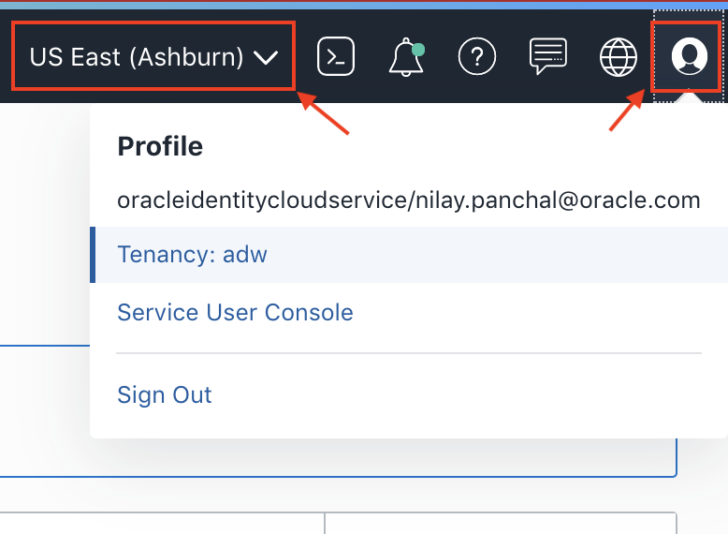Select the Tenancy: adw menu entry
The width and height of the screenshot is (728, 534).
point(193,255)
